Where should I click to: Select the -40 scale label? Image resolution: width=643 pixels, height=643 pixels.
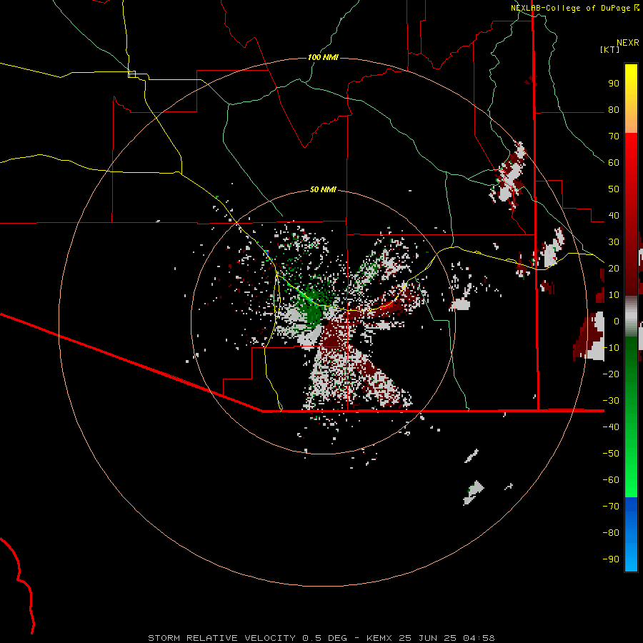pyautogui.click(x=611, y=427)
